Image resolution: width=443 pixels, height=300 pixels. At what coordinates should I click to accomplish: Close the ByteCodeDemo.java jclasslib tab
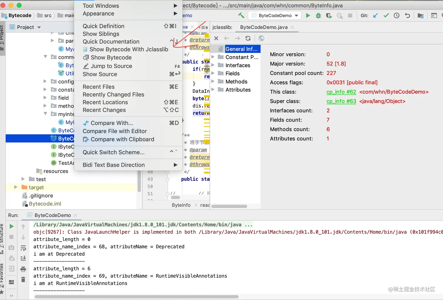(292, 27)
